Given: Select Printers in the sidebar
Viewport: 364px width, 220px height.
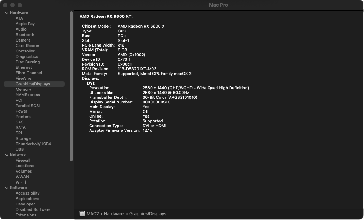Looking at the screenshot, I should pos(23,117).
